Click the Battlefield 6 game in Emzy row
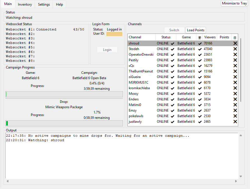Viewport: 250px width, 189px height. pos(186,110)
